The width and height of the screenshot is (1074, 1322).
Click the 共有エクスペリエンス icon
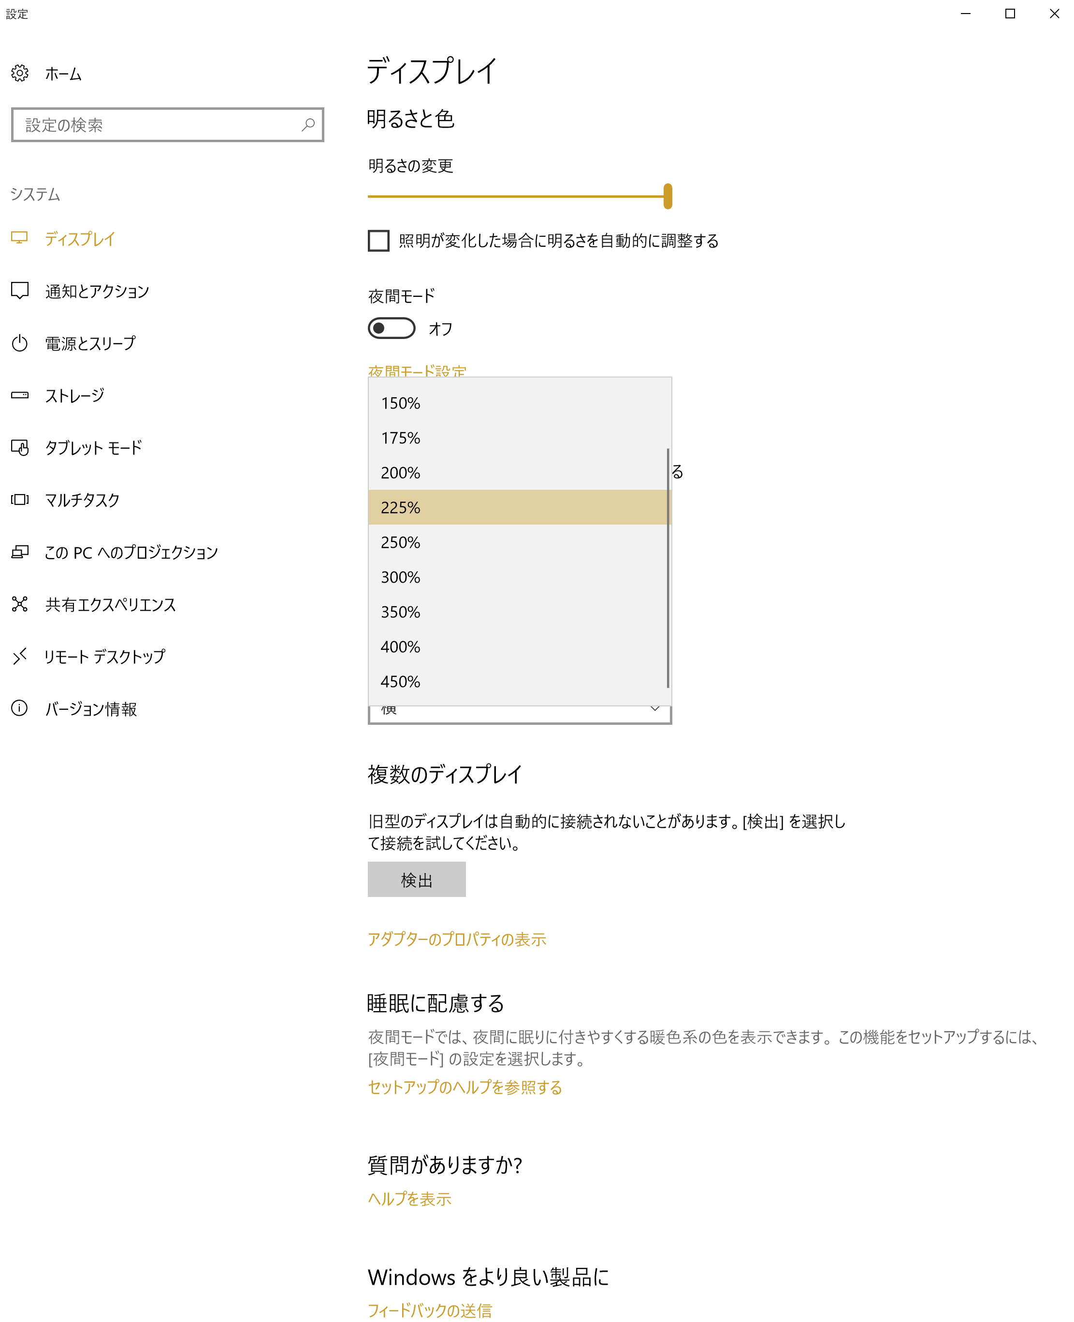pyautogui.click(x=20, y=603)
